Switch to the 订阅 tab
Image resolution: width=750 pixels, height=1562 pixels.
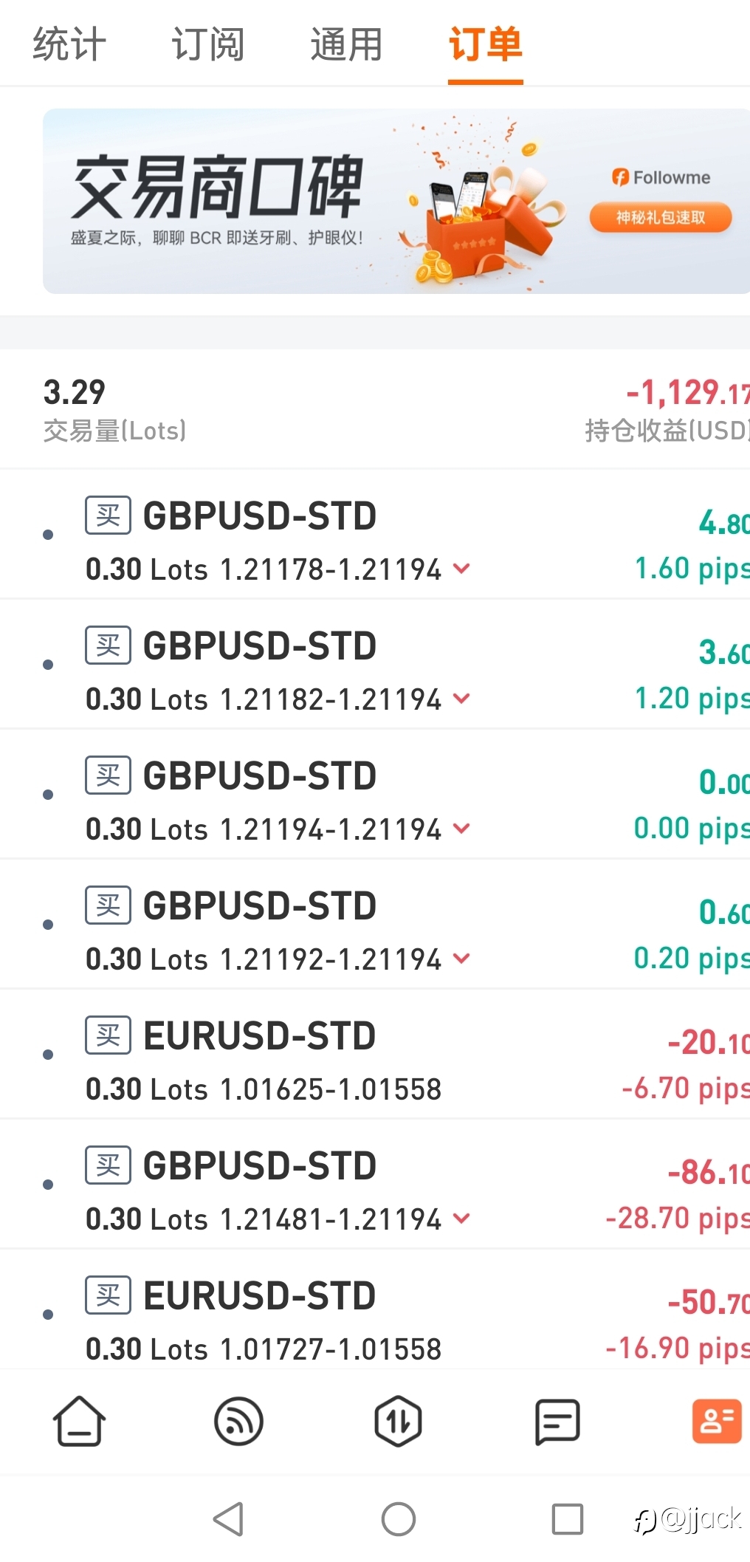(208, 44)
